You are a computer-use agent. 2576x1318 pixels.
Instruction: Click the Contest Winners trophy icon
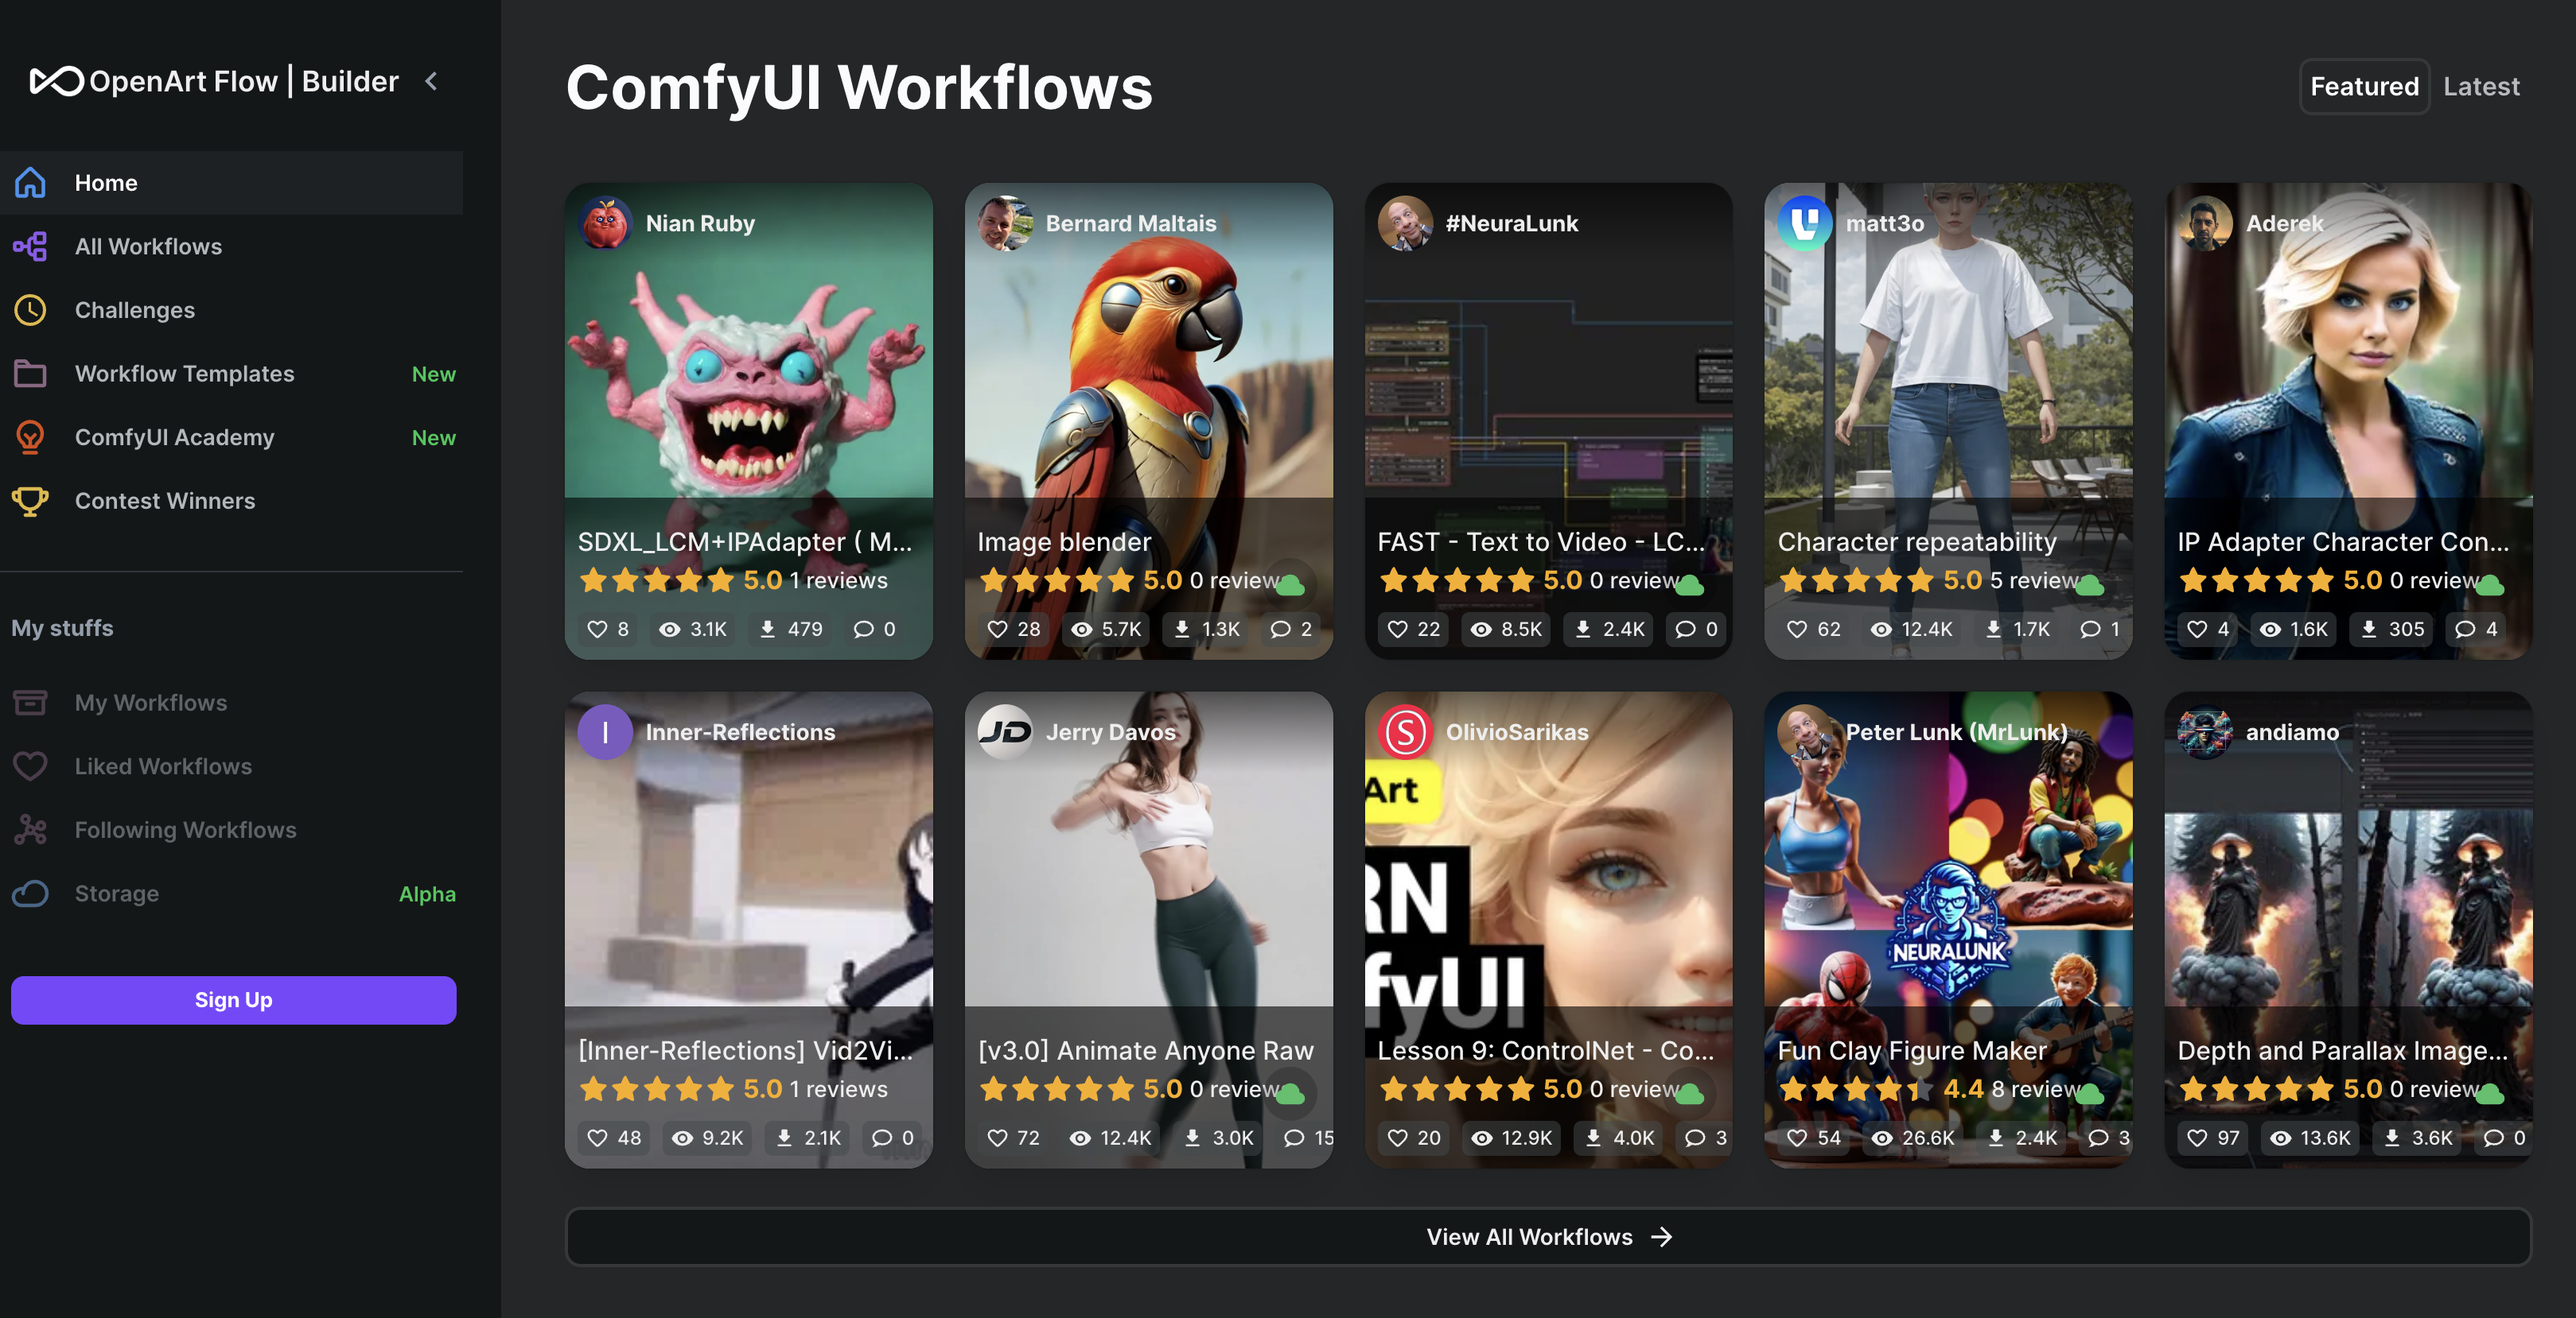tap(30, 501)
